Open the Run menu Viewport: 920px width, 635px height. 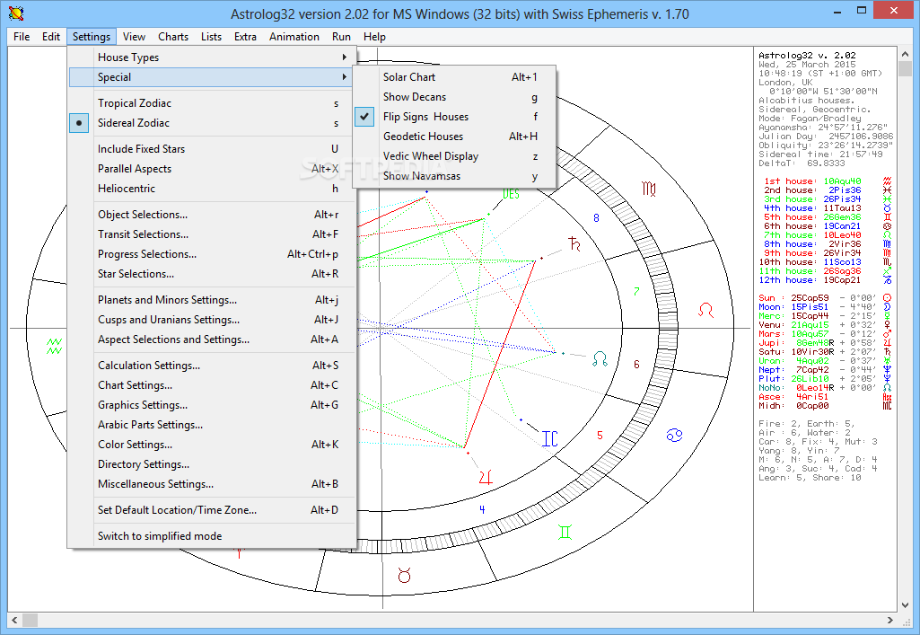tap(341, 37)
